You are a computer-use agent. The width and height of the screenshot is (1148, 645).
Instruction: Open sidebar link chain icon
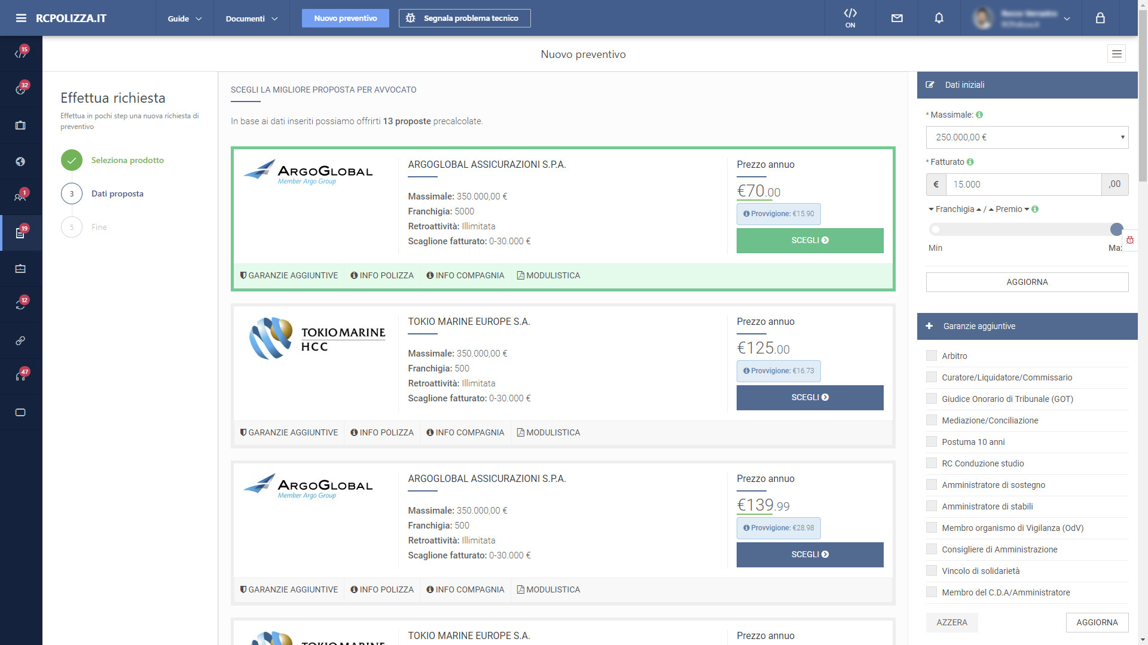click(x=20, y=340)
